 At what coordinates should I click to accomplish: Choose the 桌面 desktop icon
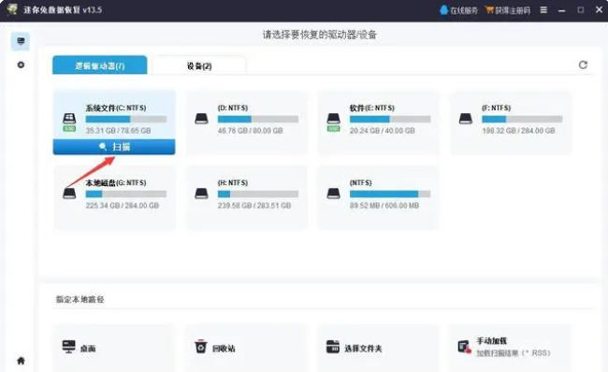coord(68,347)
